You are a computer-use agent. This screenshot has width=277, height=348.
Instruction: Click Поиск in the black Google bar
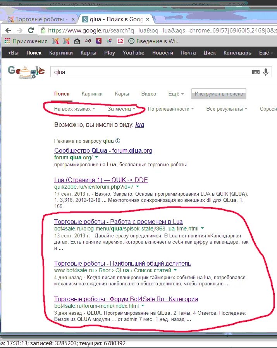click(34, 53)
